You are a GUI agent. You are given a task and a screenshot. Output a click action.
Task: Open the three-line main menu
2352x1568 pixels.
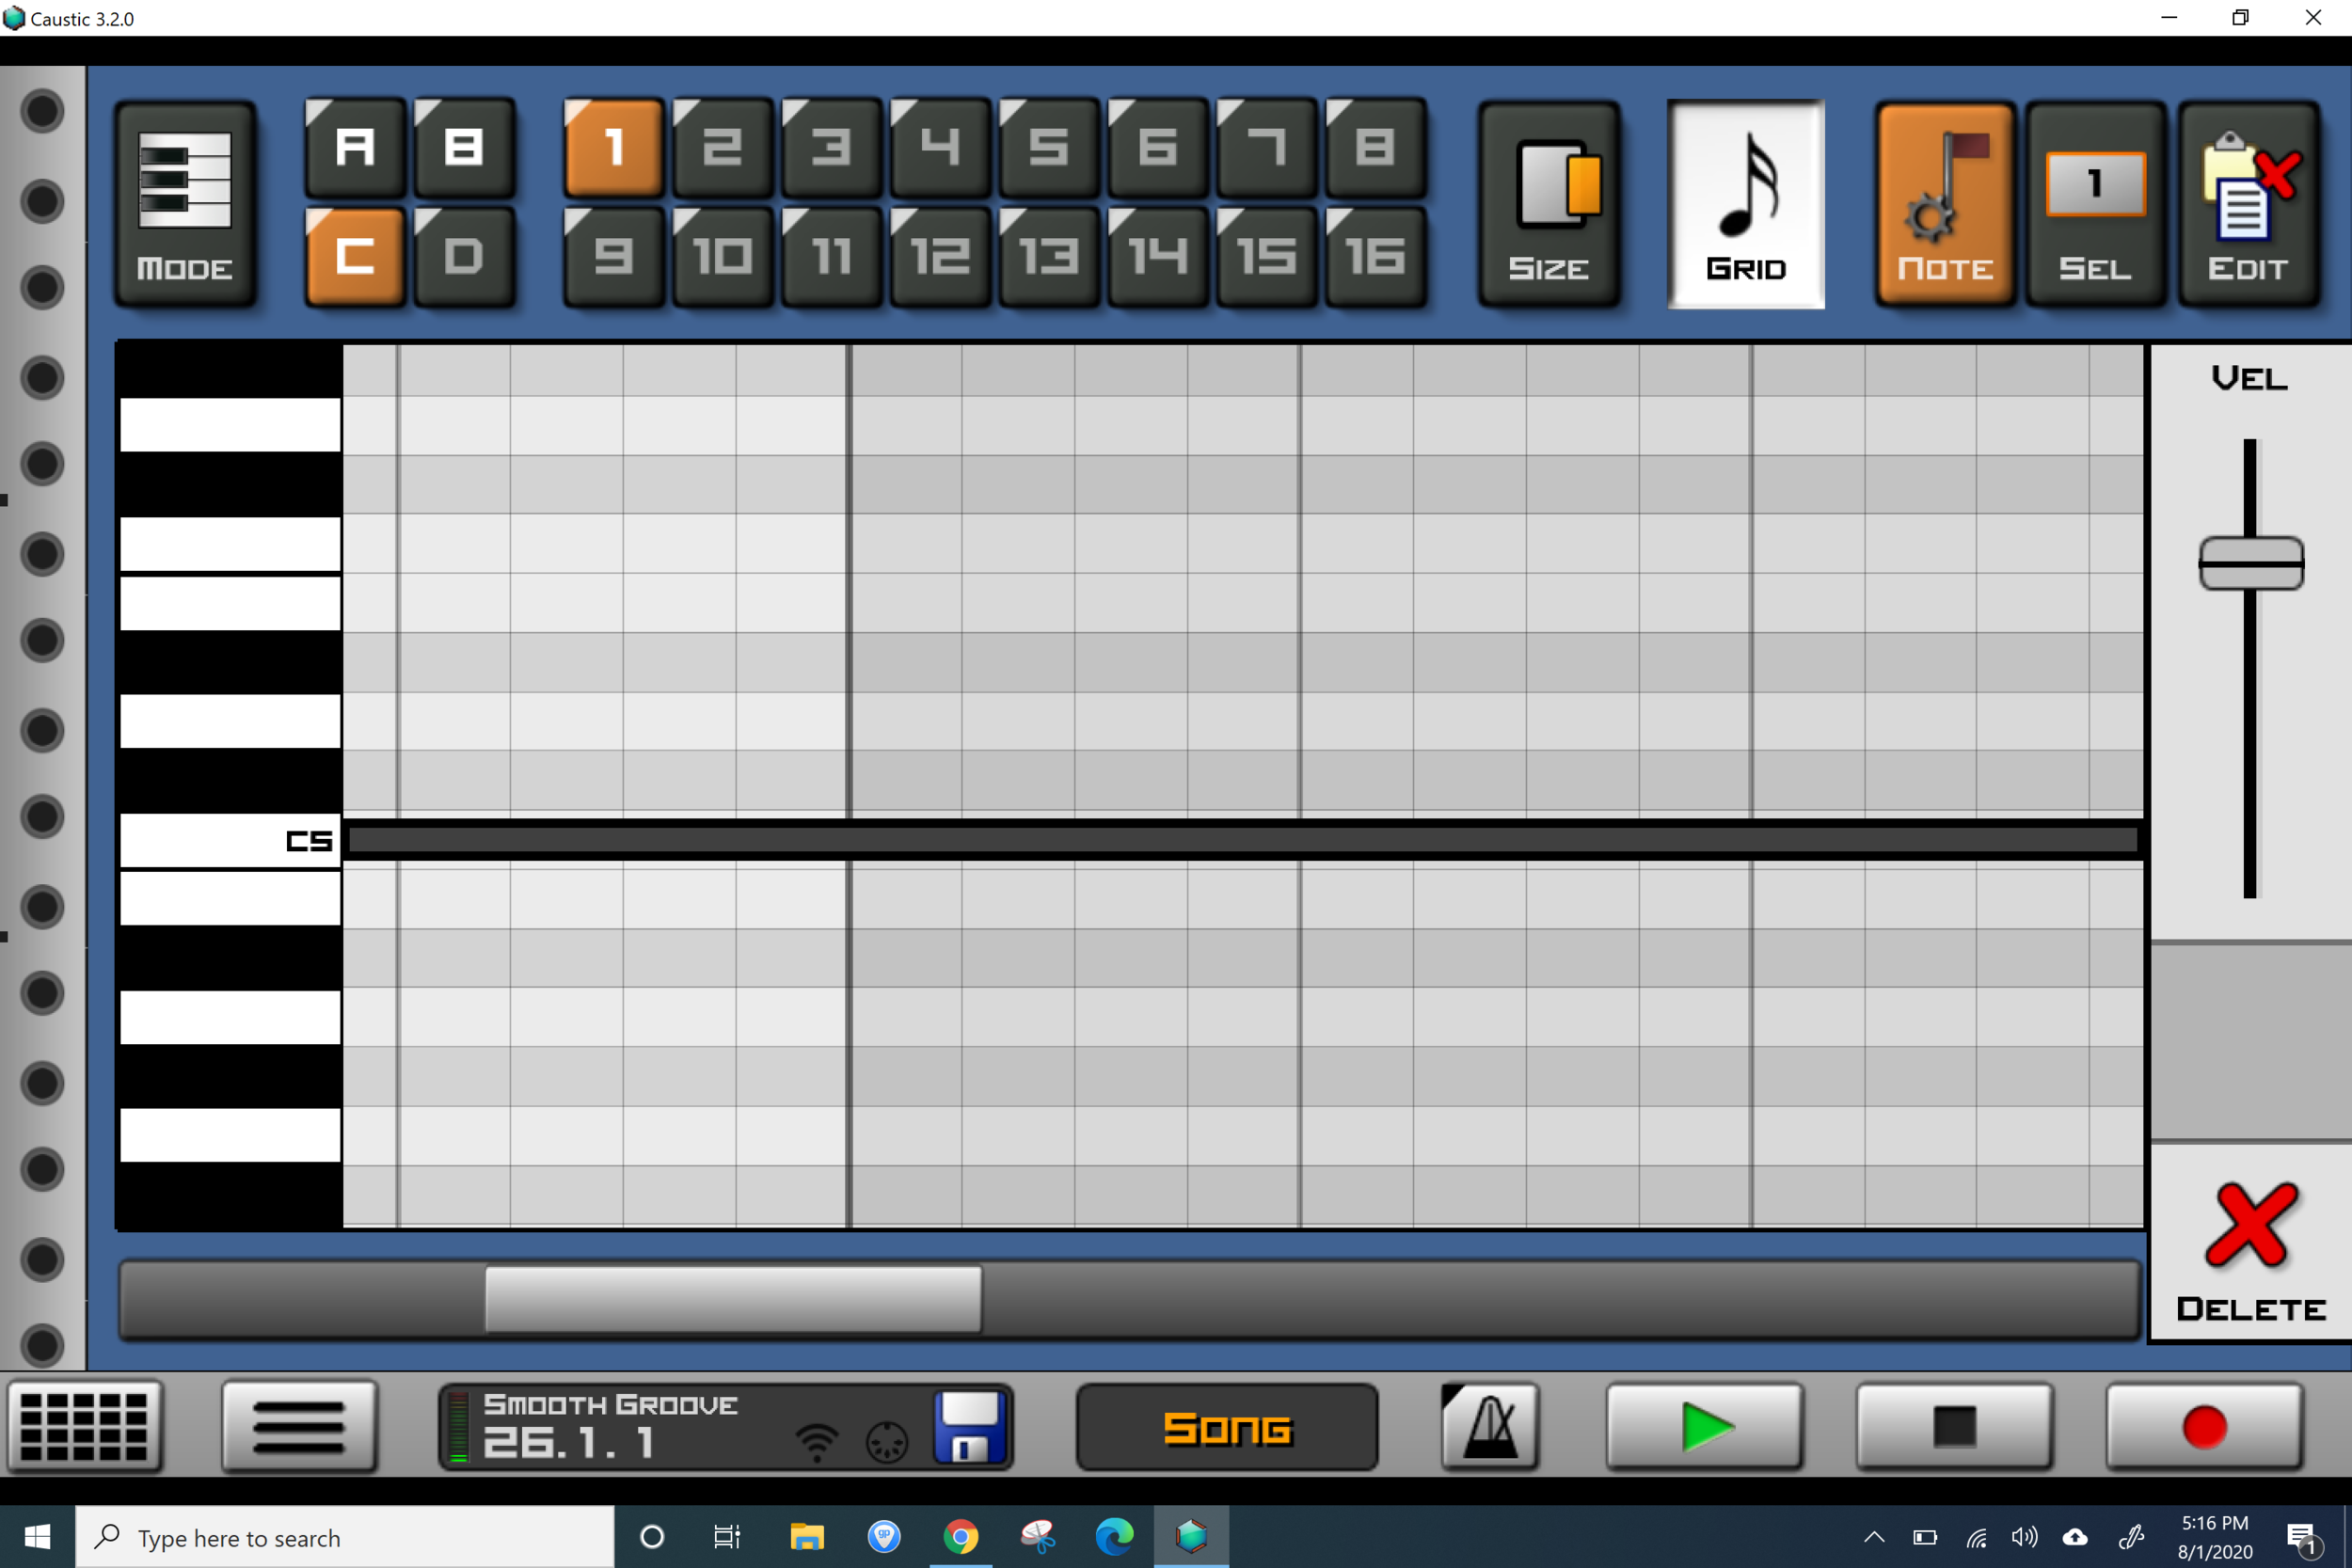click(299, 1426)
